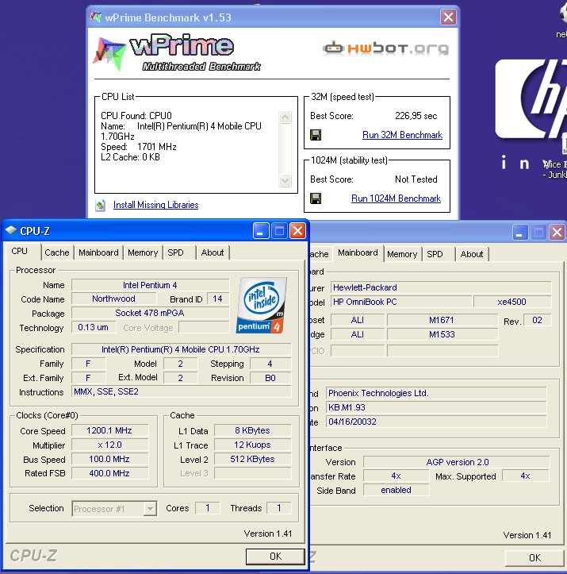
Task: Click the Revision value B0
Action: point(270,378)
